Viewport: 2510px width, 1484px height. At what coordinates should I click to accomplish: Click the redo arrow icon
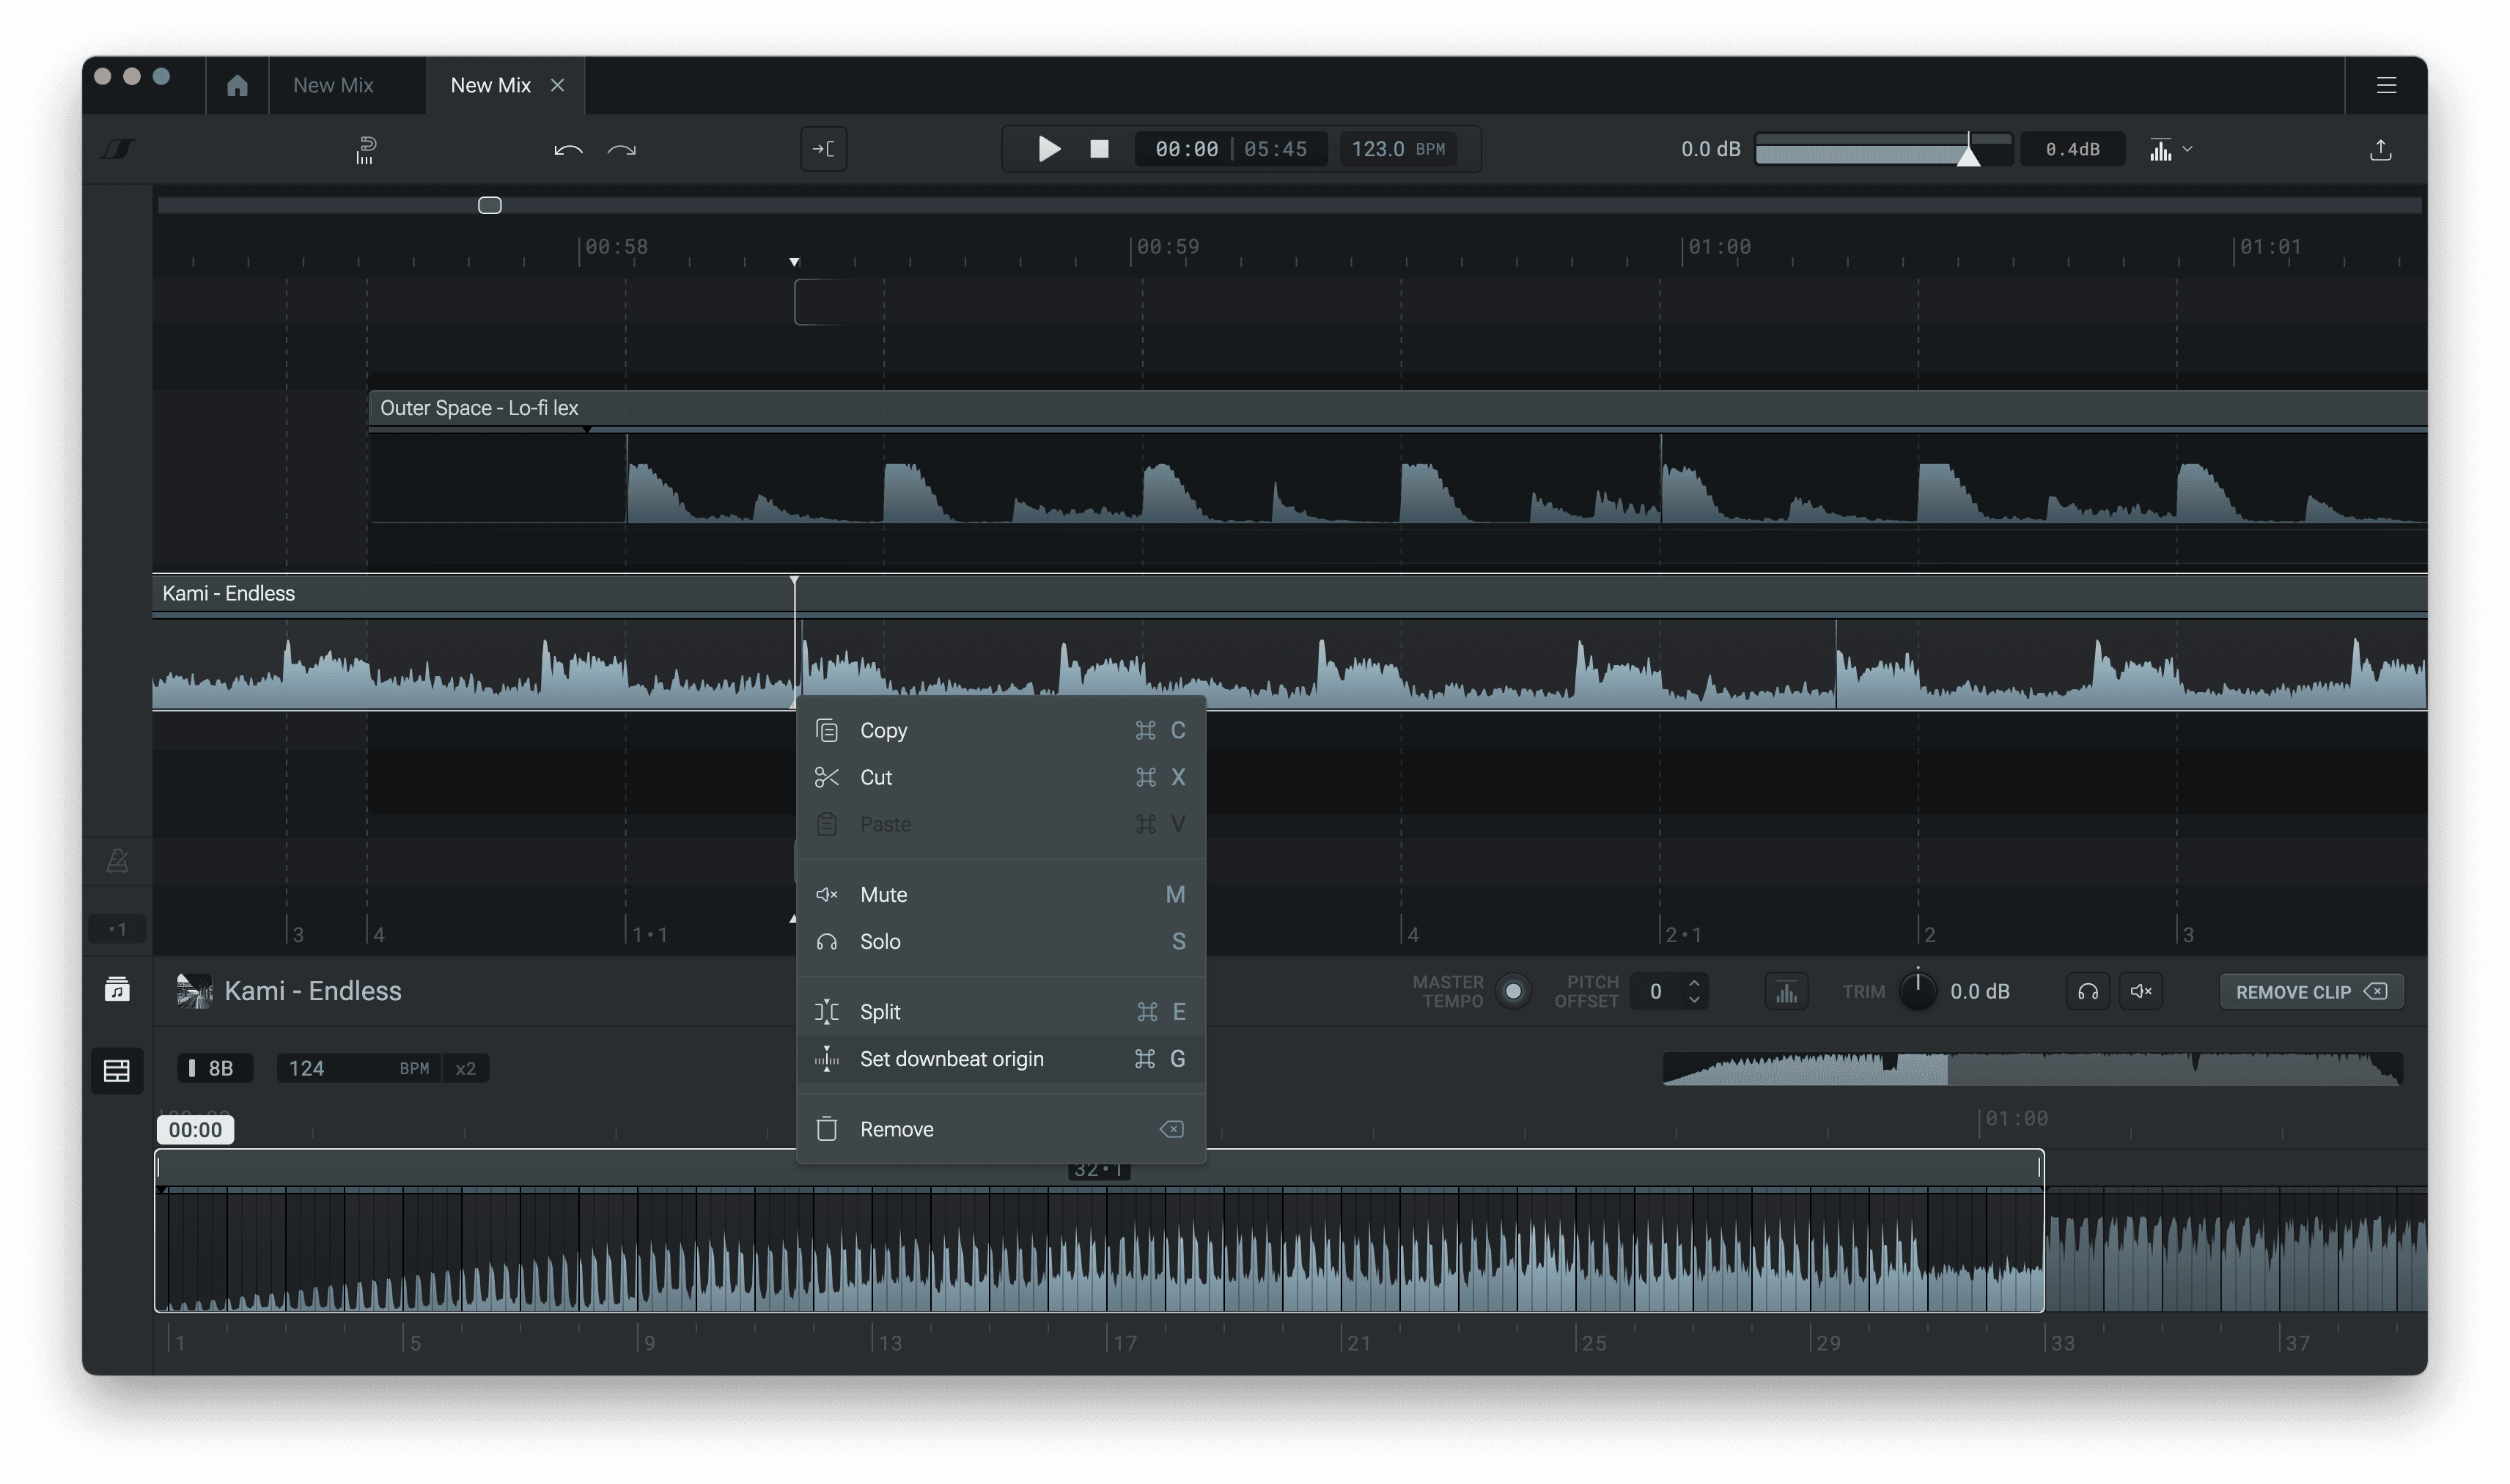pos(622,150)
